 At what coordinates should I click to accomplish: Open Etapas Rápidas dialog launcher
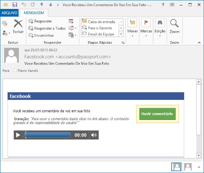(x=123, y=43)
